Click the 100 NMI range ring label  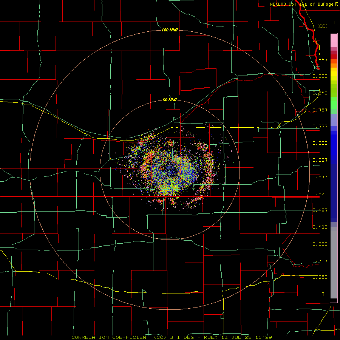tap(170, 30)
